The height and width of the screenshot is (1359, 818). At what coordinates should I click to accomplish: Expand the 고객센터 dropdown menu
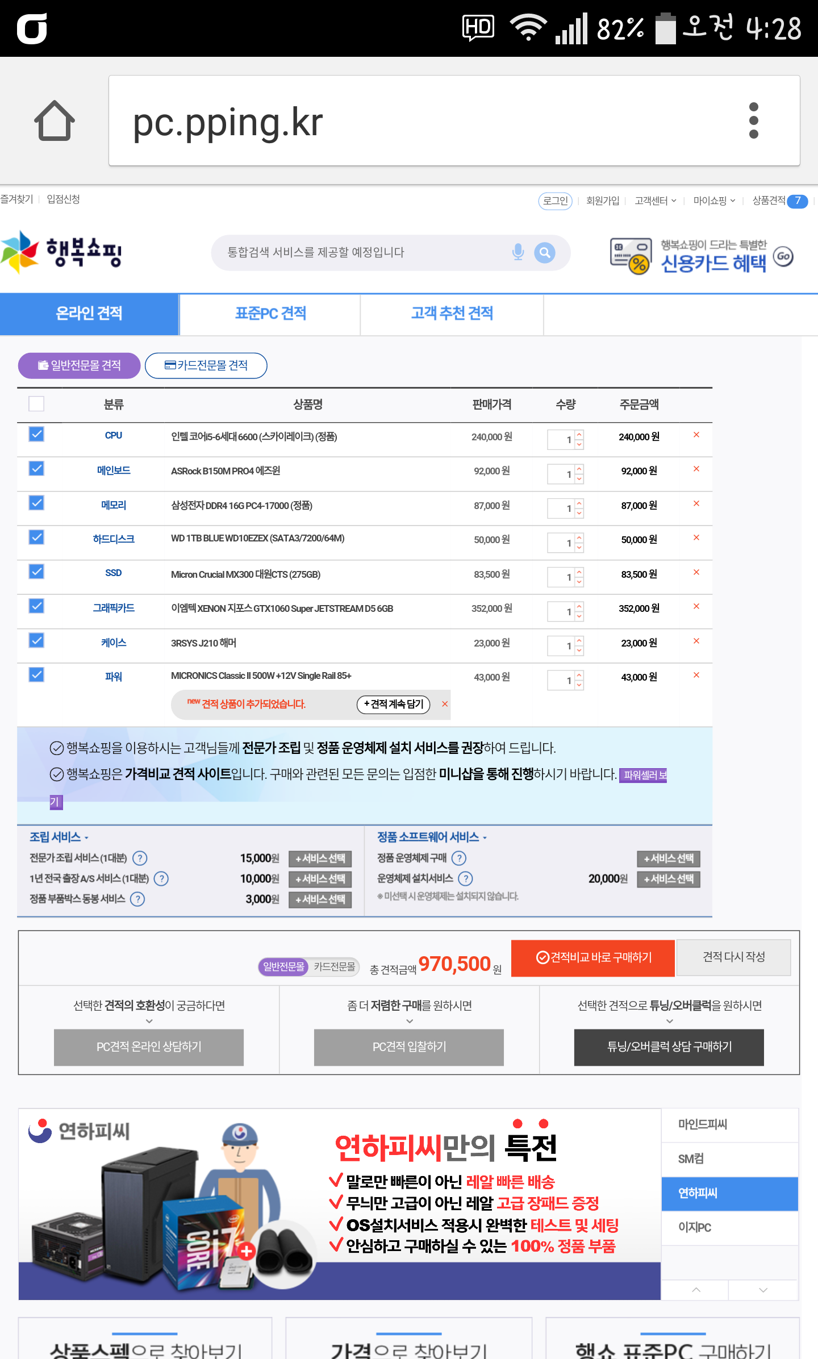[x=655, y=201]
